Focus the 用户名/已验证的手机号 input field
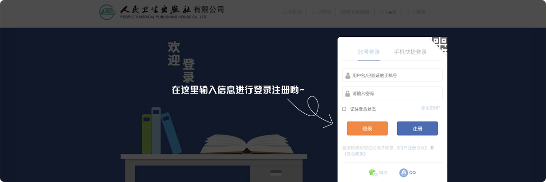 click(x=392, y=76)
